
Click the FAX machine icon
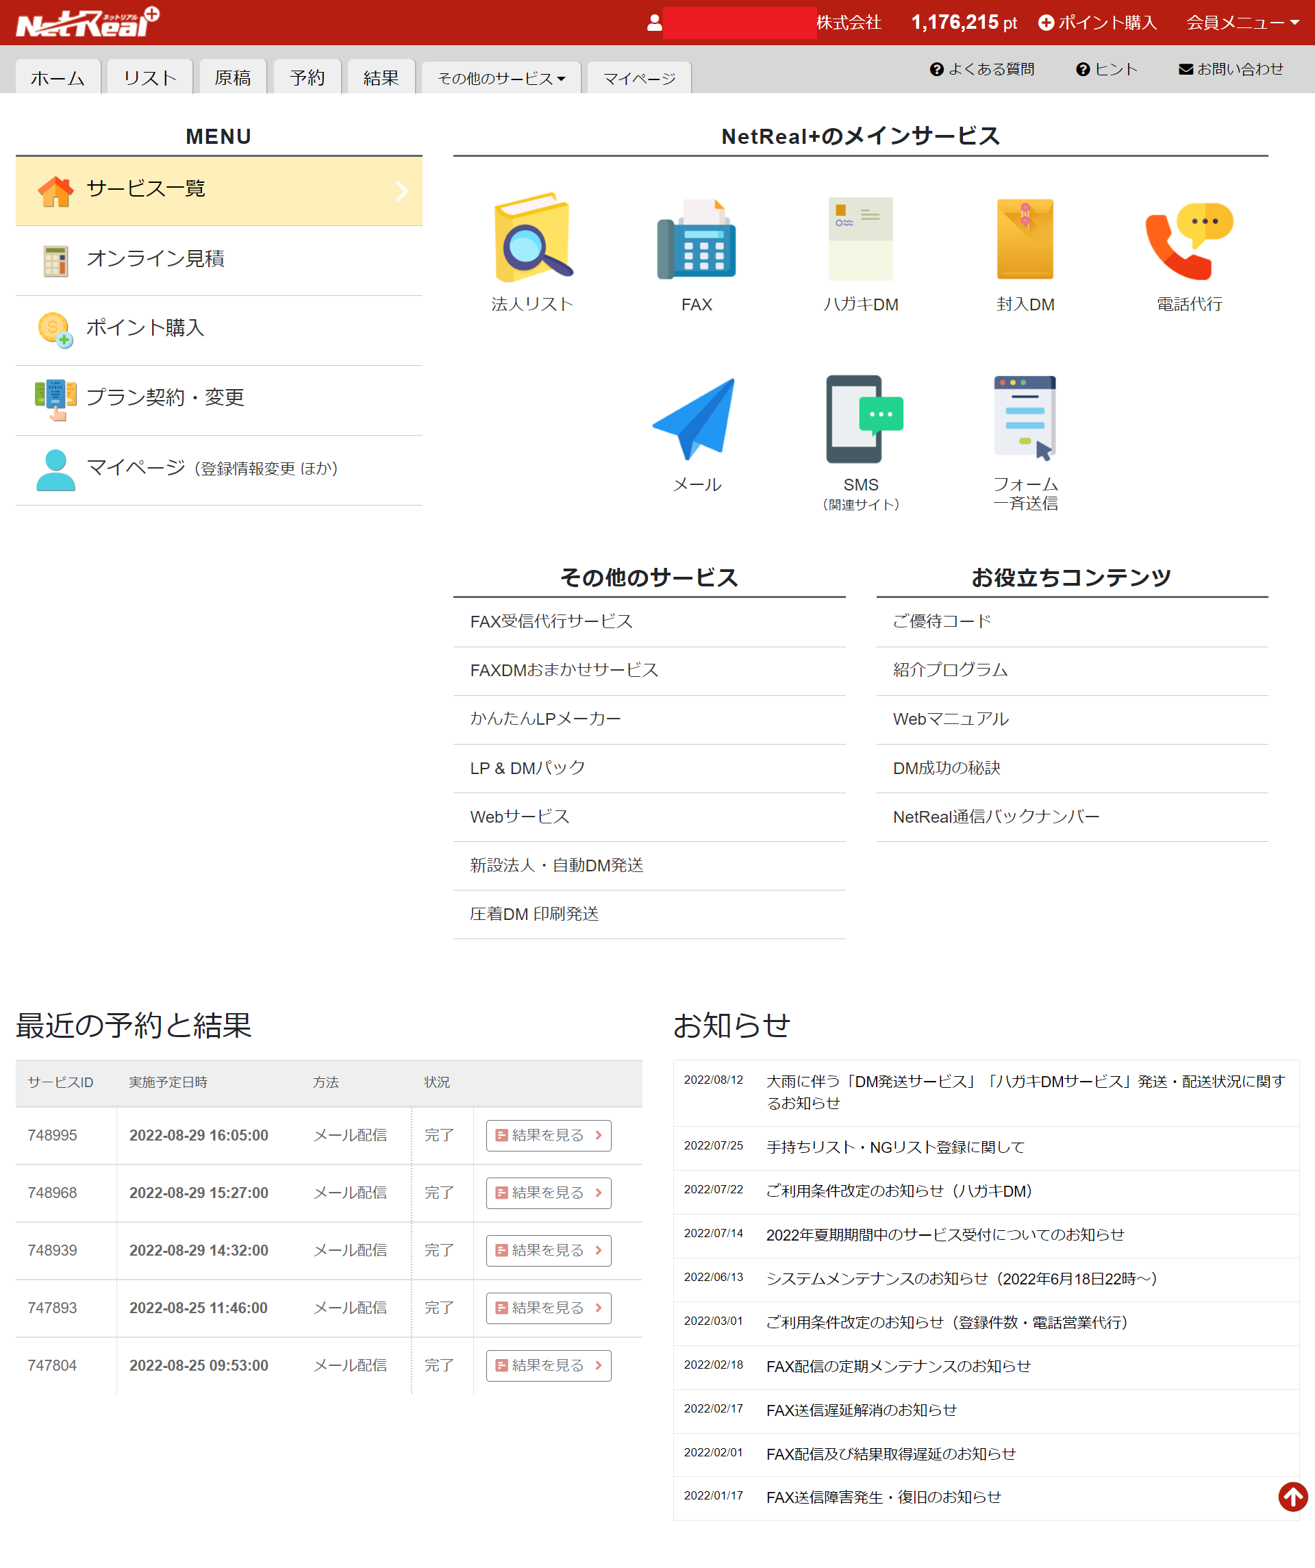tap(696, 239)
